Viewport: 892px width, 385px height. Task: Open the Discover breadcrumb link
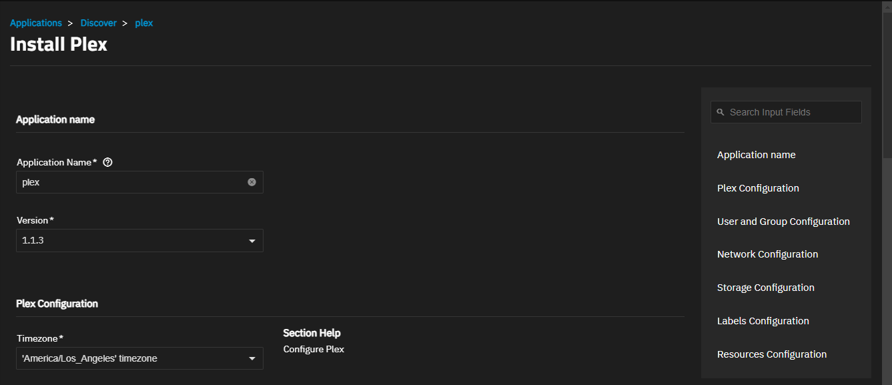tap(99, 23)
